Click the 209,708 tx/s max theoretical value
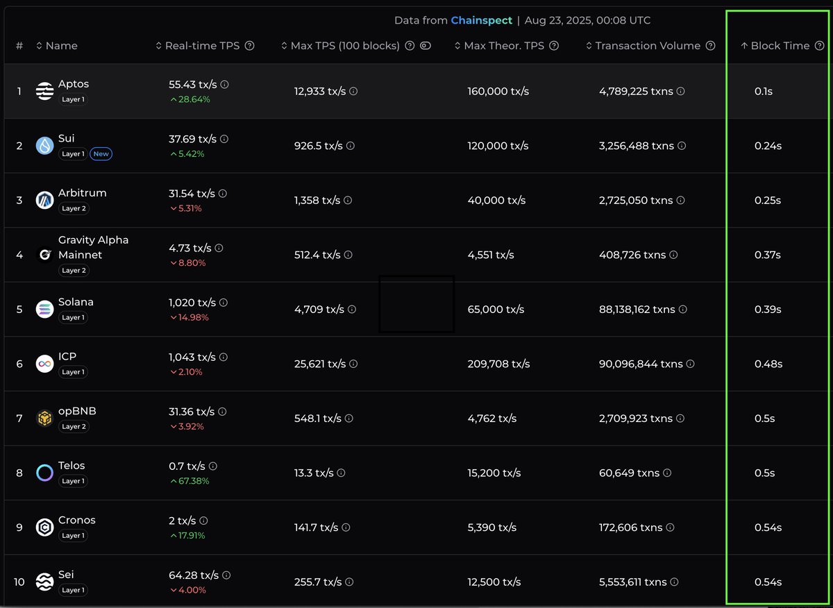This screenshot has width=833, height=608. [x=498, y=364]
